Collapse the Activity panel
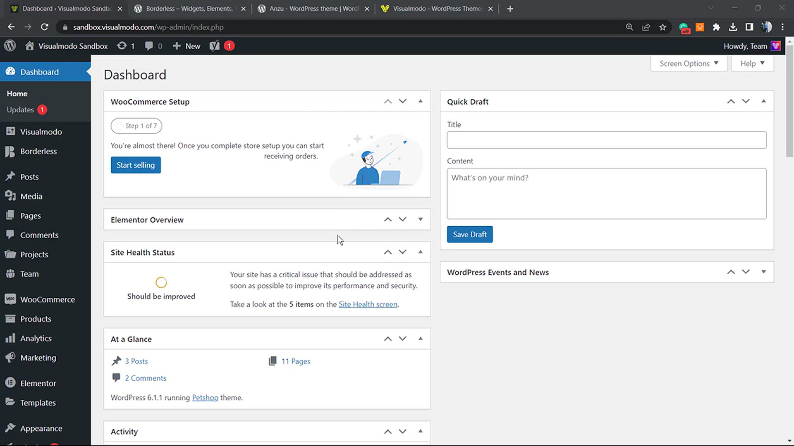This screenshot has width=794, height=446. click(420, 431)
